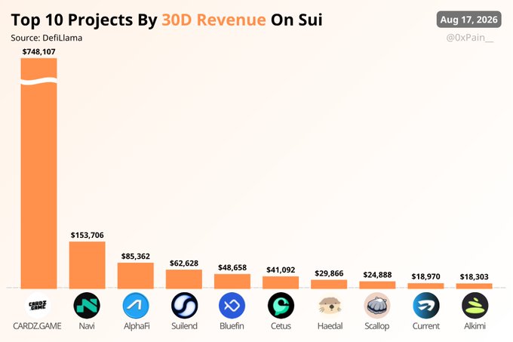Click the Scallop name label
This screenshot has height=342, width=513.
pos(377,326)
